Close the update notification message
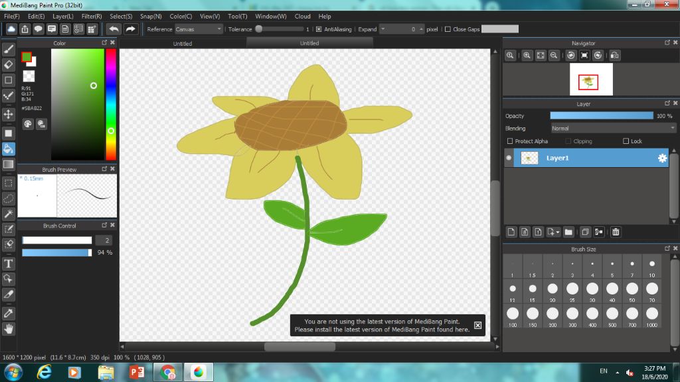Screen dimensions: 680x382 (477, 325)
